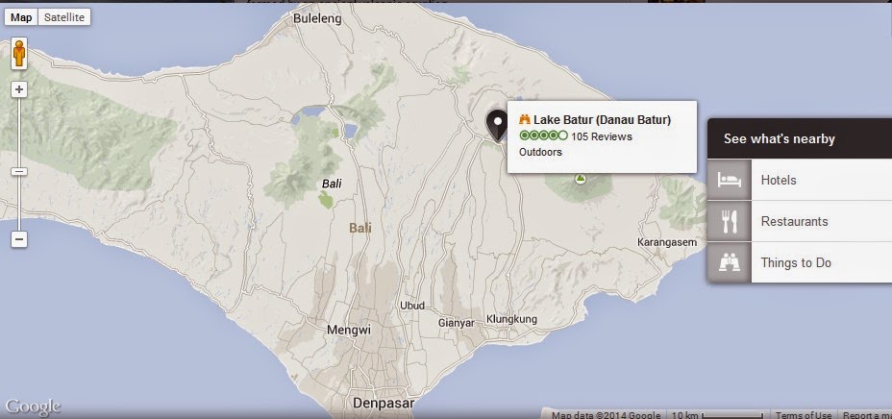Screen dimensions: 892x419
Task: Select the Things to Do binoculars icon
Action: [x=730, y=262]
